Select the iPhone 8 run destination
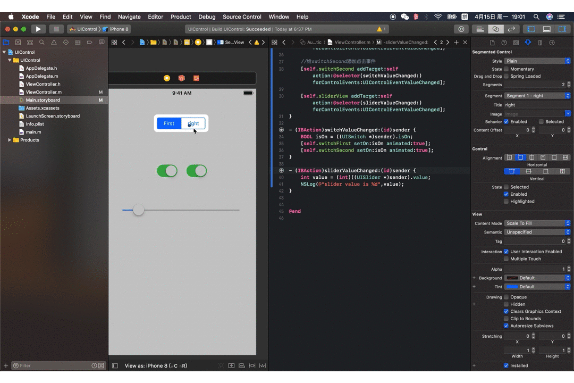The image size is (574, 383). 116,29
